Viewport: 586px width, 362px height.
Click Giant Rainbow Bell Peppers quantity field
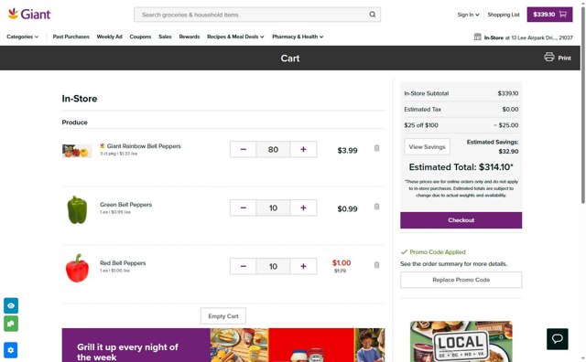click(273, 149)
